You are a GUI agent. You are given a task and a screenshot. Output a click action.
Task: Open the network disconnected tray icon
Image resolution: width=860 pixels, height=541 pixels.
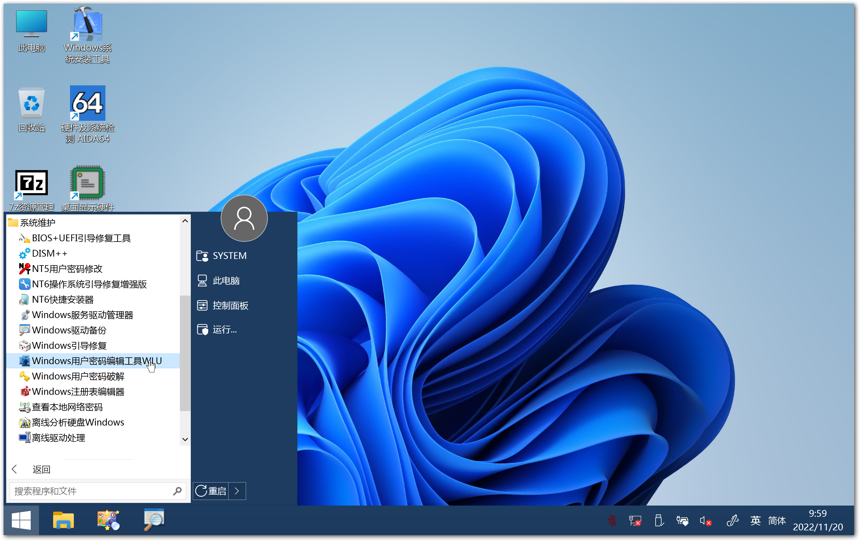click(x=635, y=521)
